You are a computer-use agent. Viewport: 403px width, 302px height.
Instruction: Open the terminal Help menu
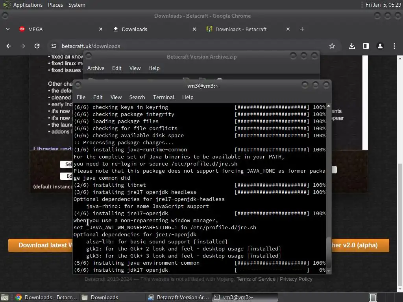pyautogui.click(x=188, y=98)
